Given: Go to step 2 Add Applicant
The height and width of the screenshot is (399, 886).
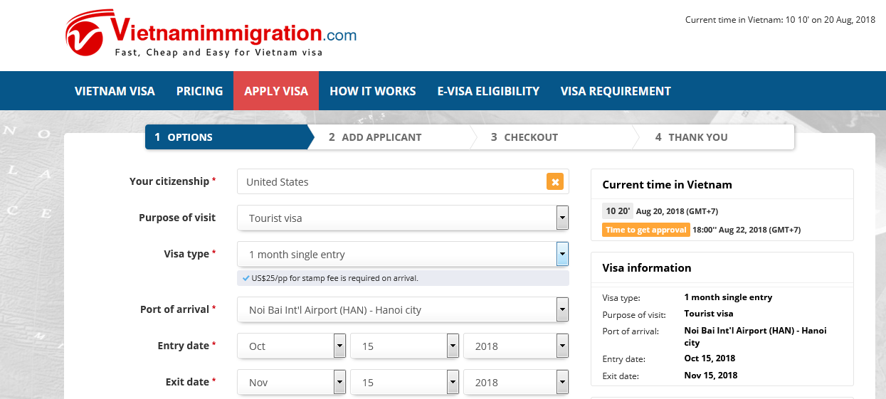Looking at the screenshot, I should coord(381,137).
